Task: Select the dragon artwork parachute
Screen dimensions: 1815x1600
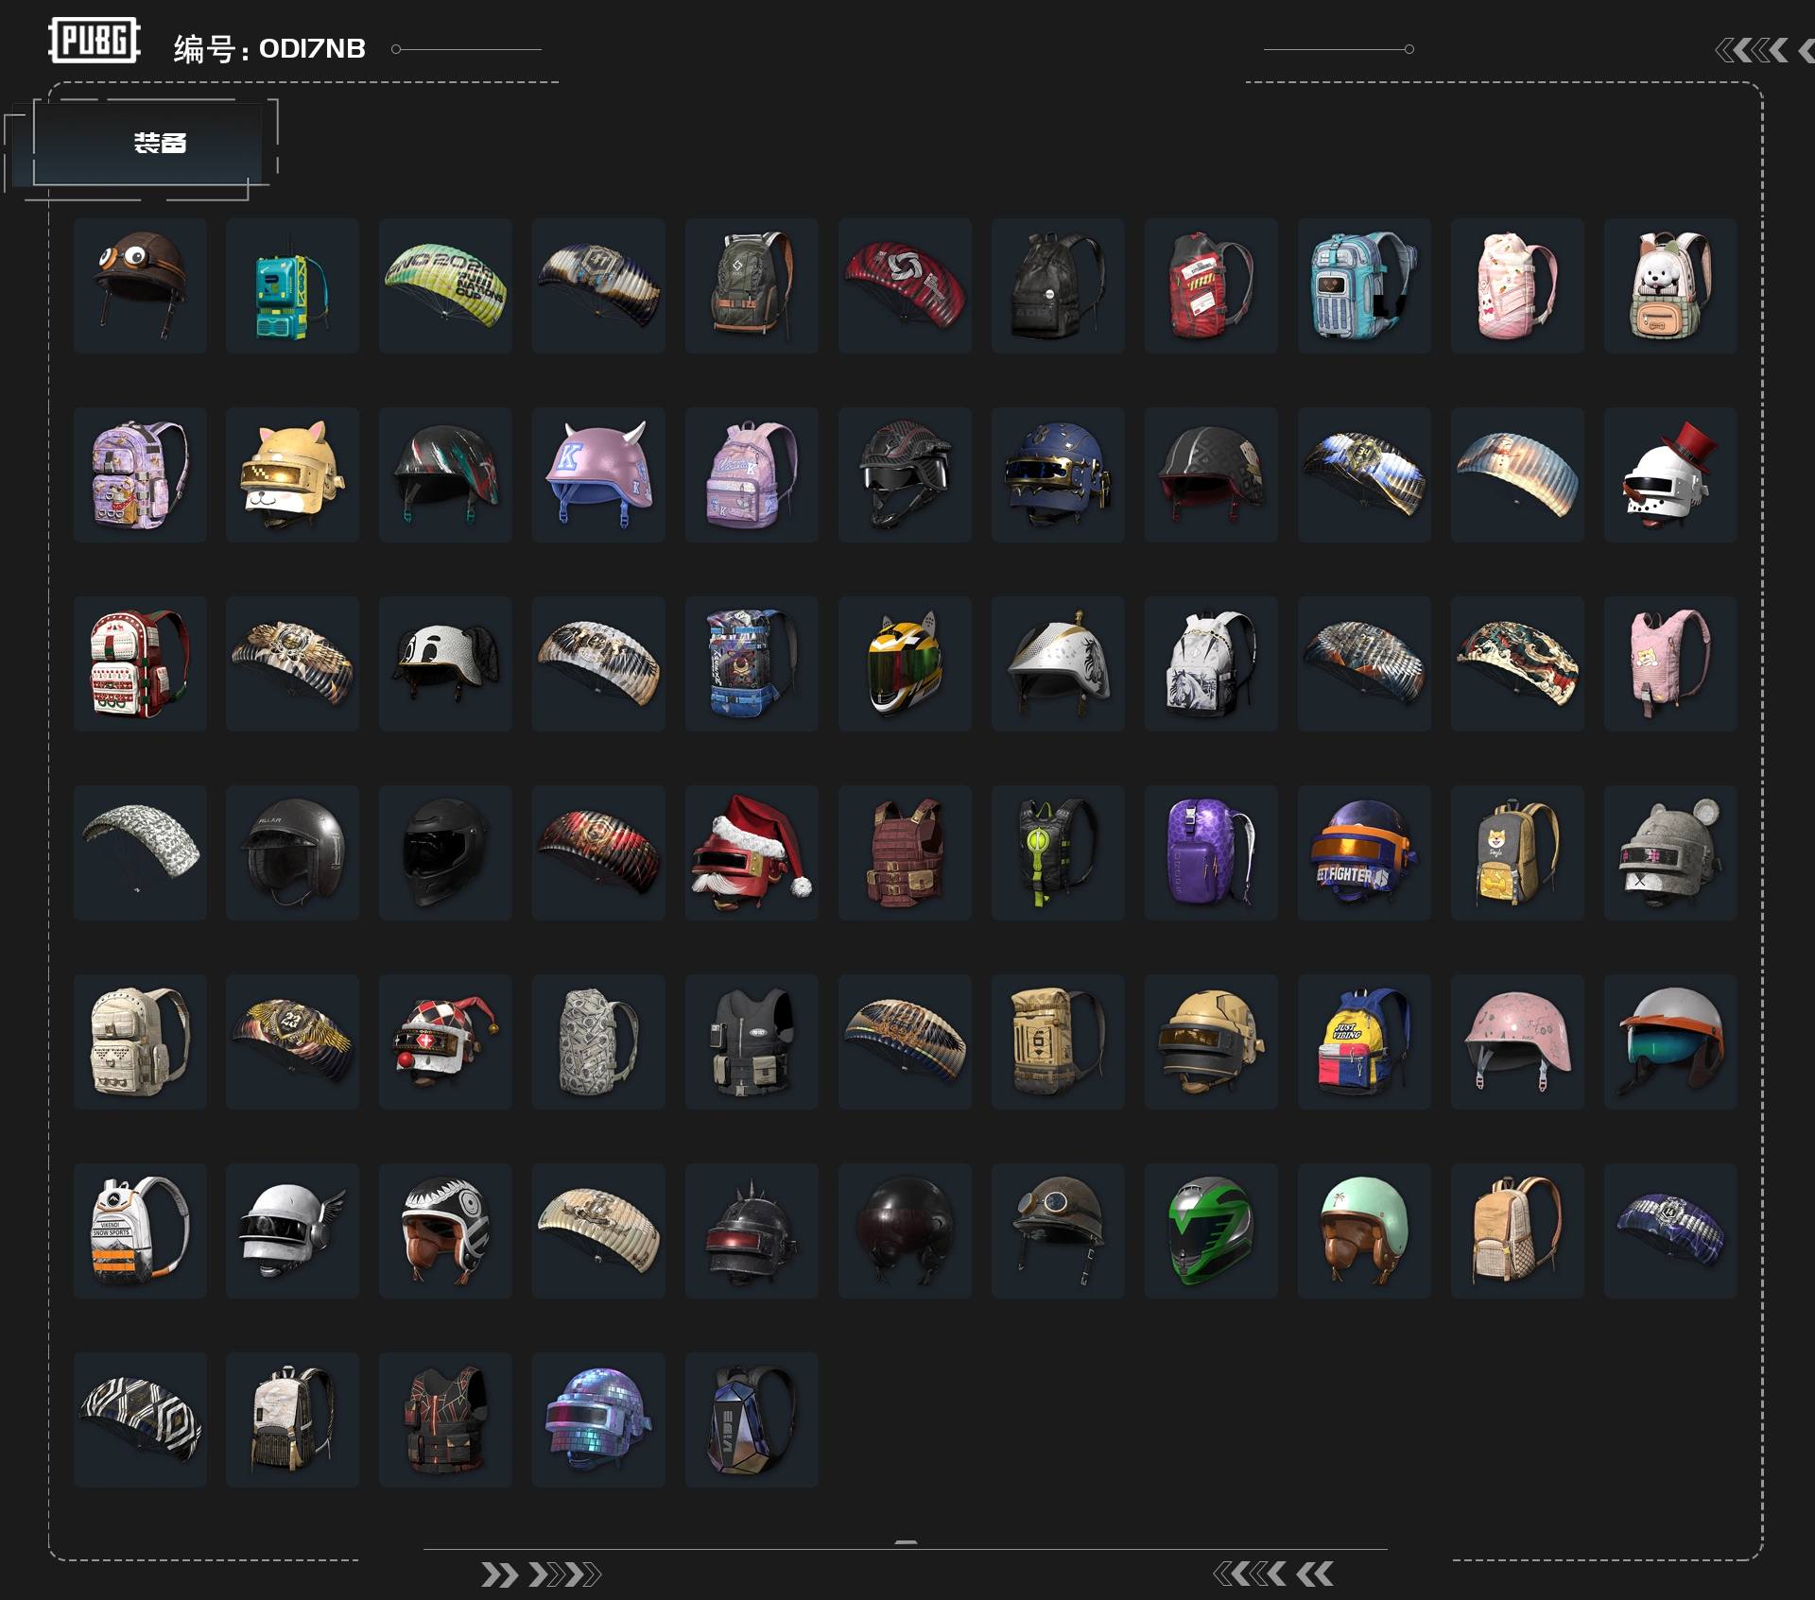Action: click(1517, 663)
